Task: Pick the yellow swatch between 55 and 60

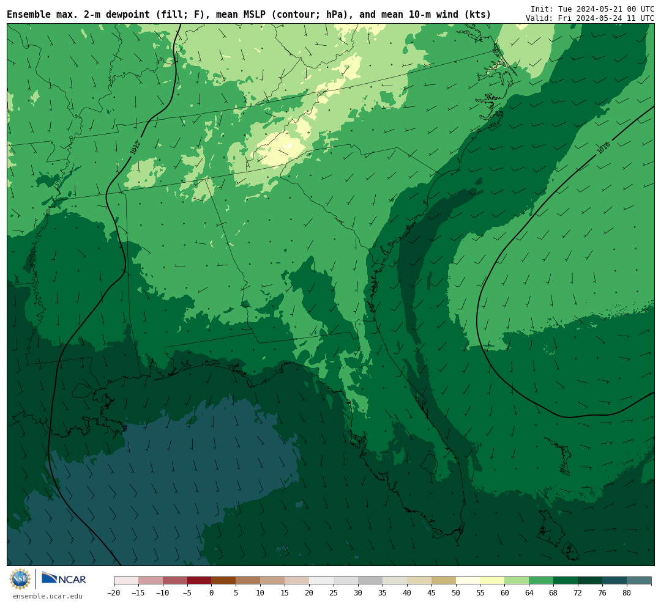Action: 493,581
